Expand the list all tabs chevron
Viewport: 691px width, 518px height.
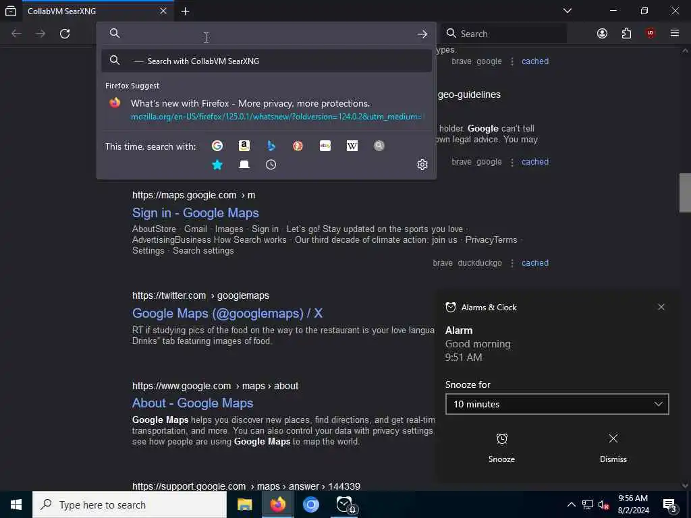[x=568, y=11]
